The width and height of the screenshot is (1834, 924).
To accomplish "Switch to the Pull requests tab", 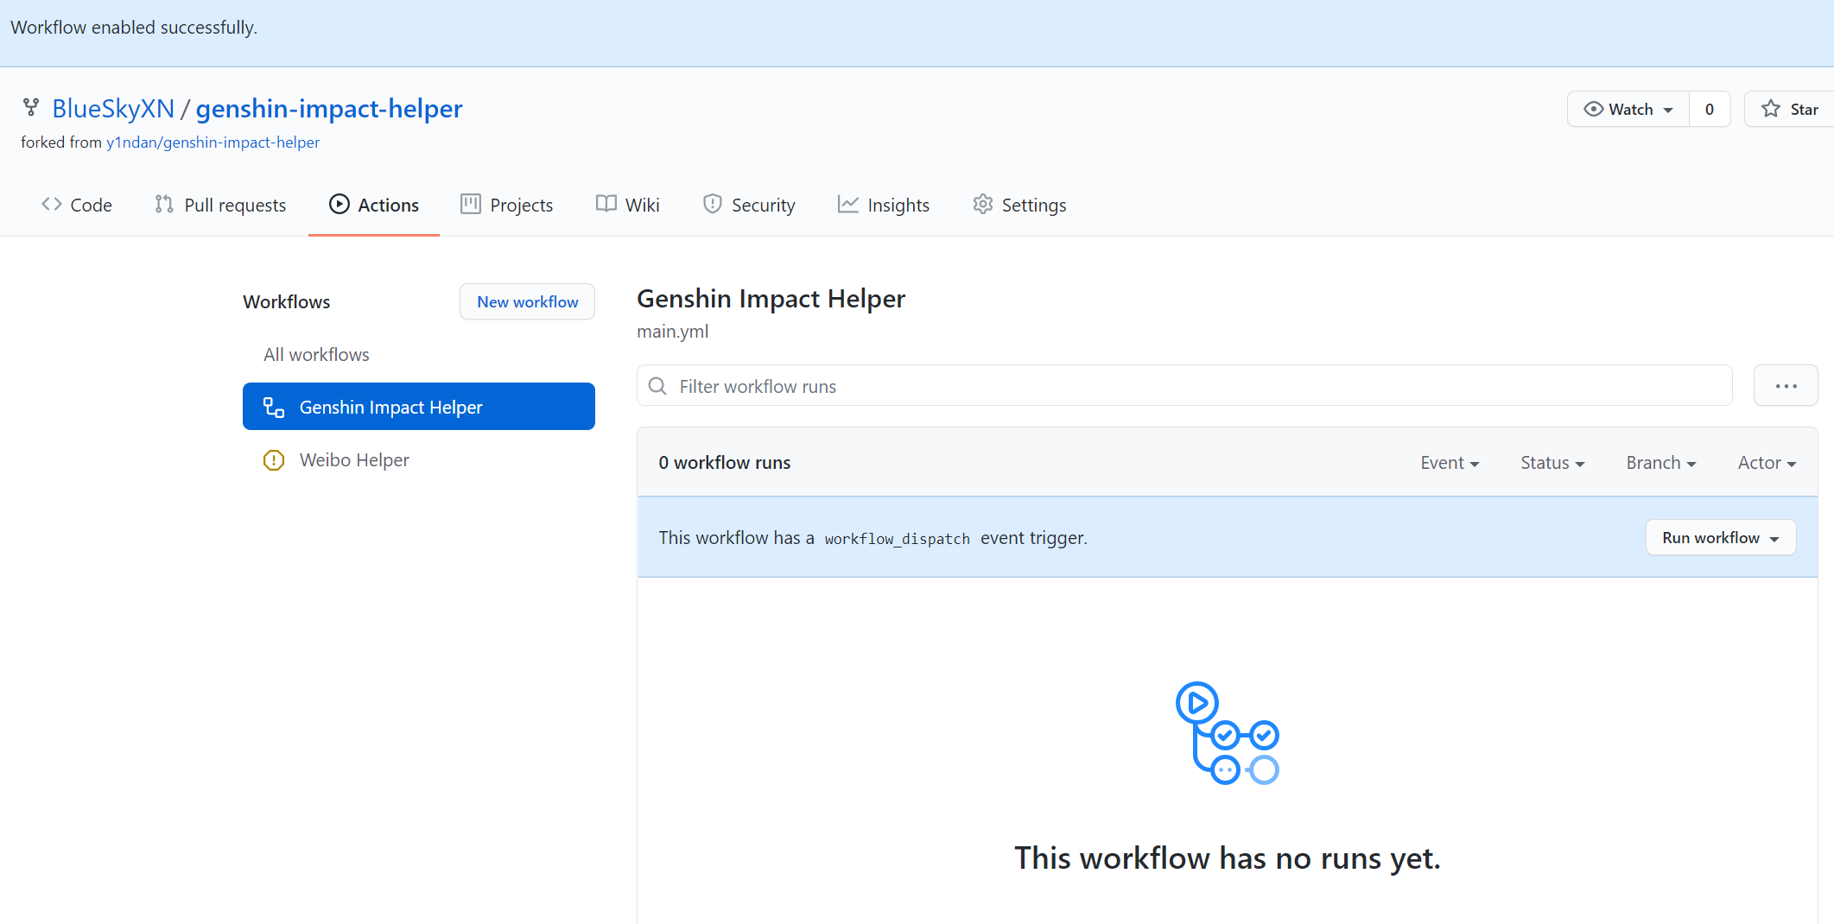I will click(220, 205).
